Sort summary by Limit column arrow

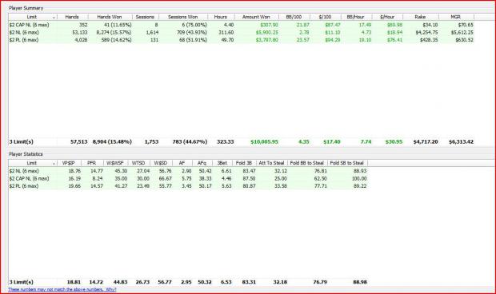click(x=54, y=17)
